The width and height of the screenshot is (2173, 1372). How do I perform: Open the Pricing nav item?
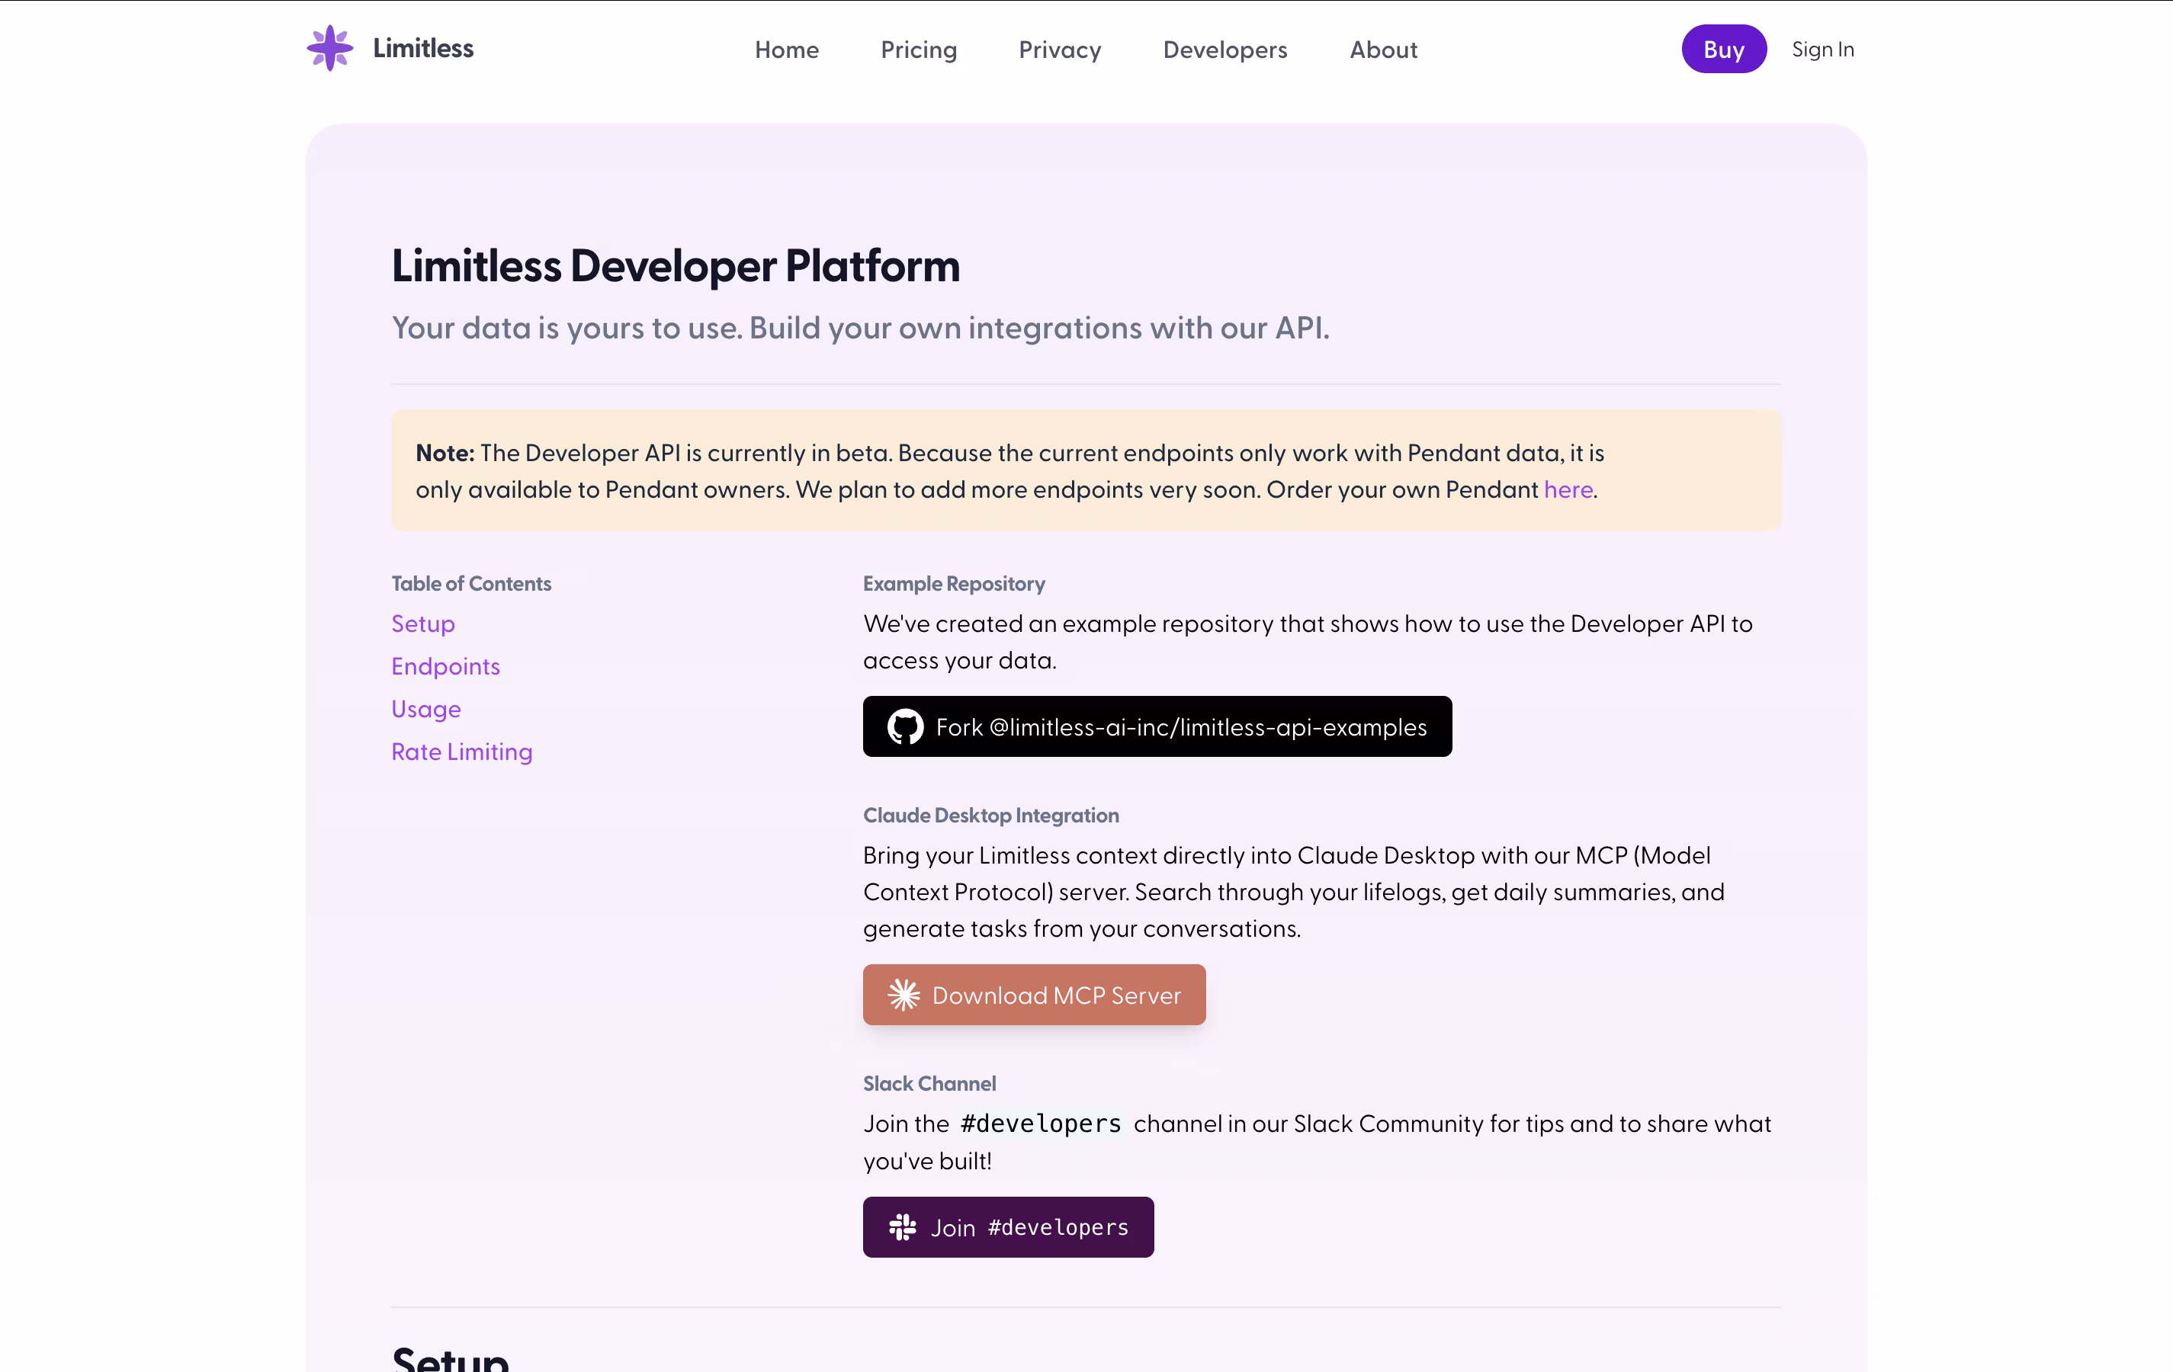click(x=919, y=50)
